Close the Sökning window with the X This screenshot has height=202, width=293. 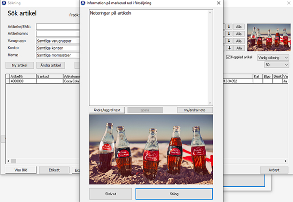coord(289,3)
